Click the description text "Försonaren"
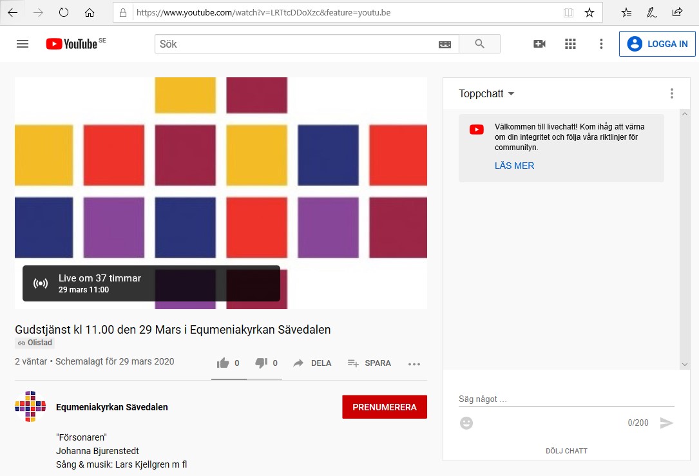The width and height of the screenshot is (699, 476). pos(82,437)
